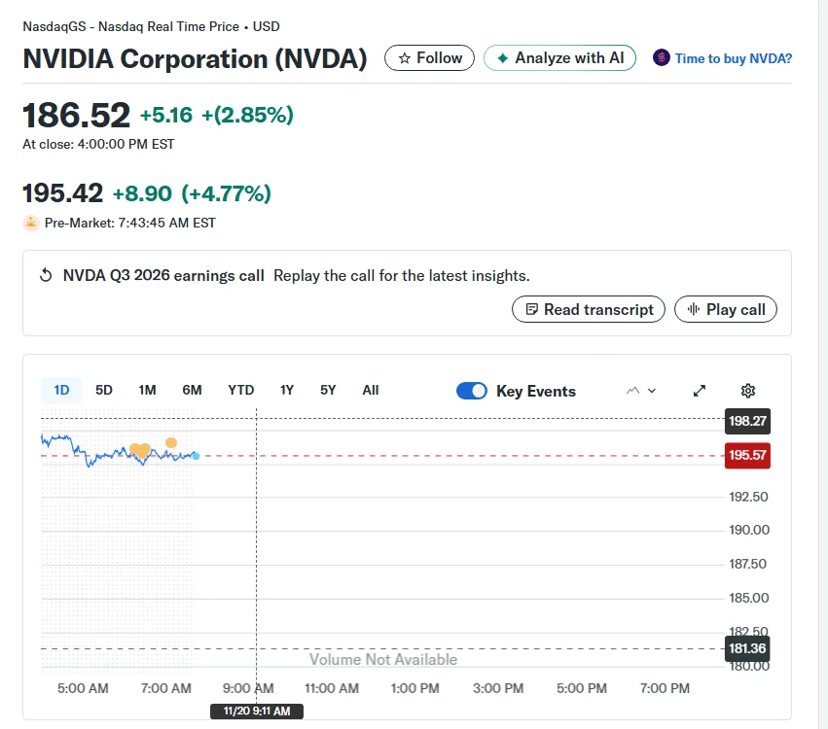
Task: Click the 11/20 9:11 AM timestamp marker
Action: pos(257,711)
